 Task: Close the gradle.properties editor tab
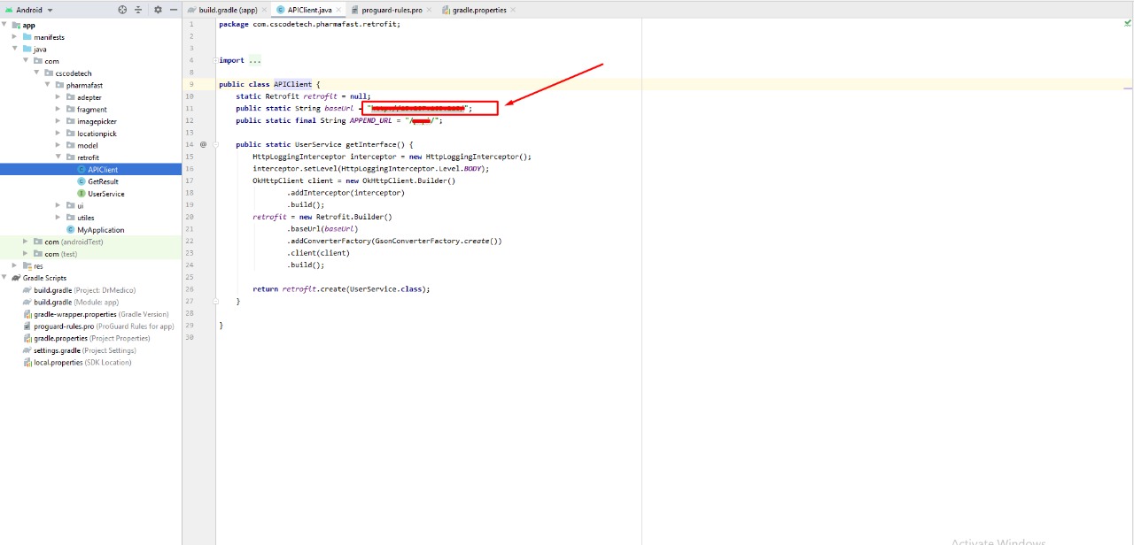point(514,10)
